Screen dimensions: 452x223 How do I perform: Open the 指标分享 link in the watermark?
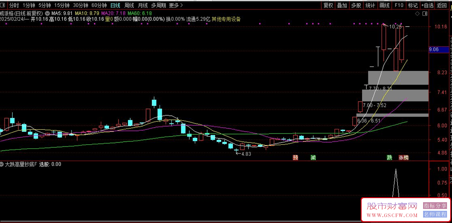tap(434, 205)
